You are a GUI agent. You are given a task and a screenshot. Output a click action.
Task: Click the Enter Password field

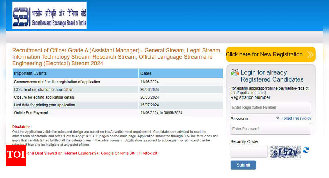(271, 129)
